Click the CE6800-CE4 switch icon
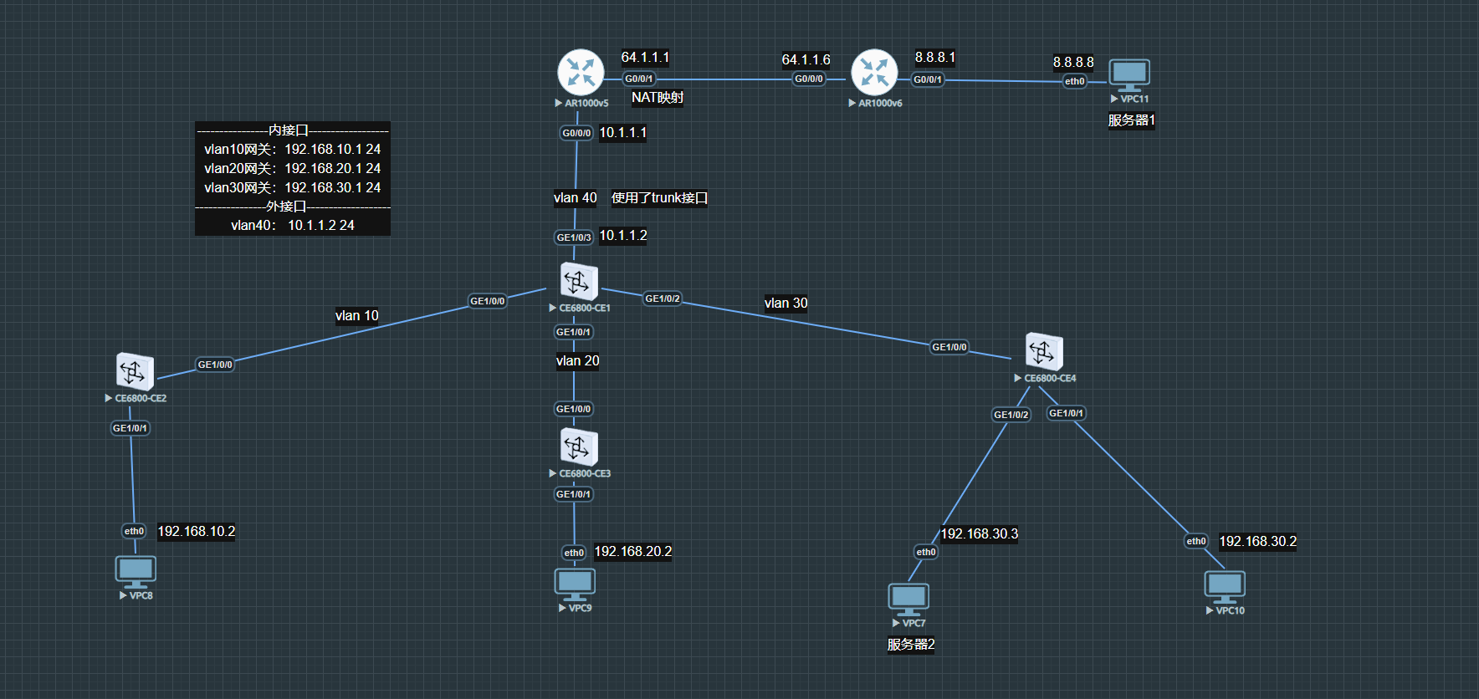Viewport: 1479px width, 699px height. click(x=1044, y=352)
